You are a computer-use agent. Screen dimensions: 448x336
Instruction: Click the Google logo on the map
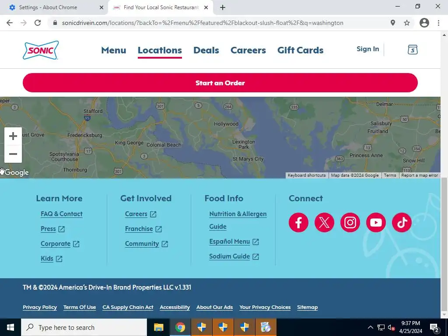point(17,172)
